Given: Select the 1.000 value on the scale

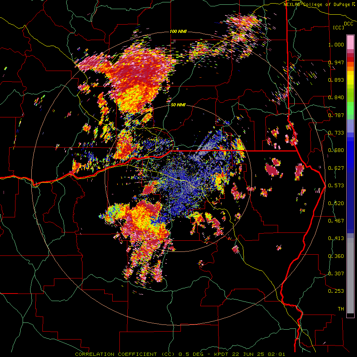Looking at the screenshot, I should [336, 44].
